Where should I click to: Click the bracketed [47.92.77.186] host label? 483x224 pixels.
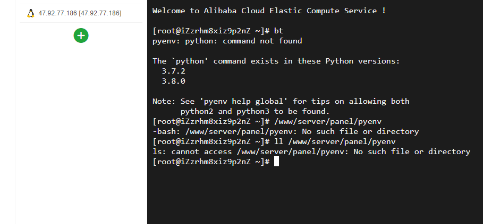point(100,13)
